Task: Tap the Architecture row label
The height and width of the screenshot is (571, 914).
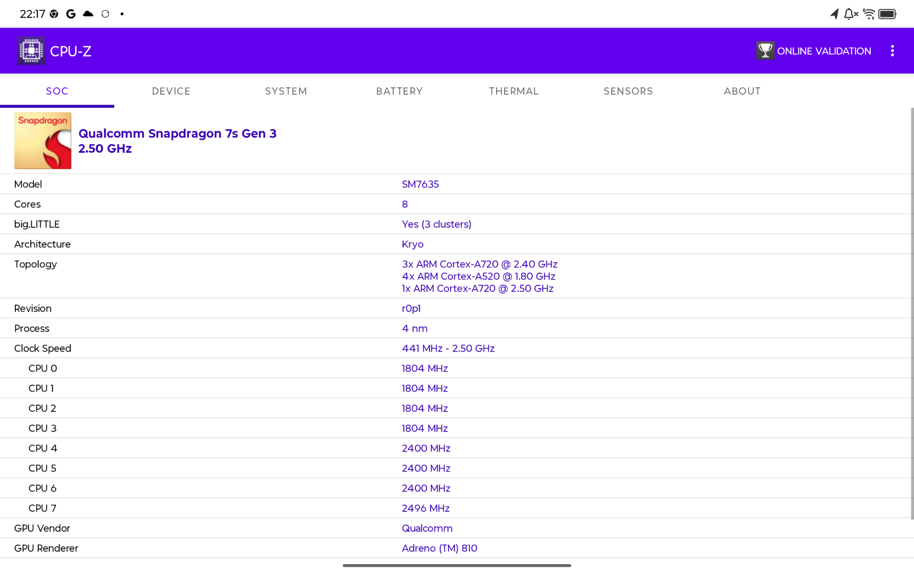Action: (42, 244)
